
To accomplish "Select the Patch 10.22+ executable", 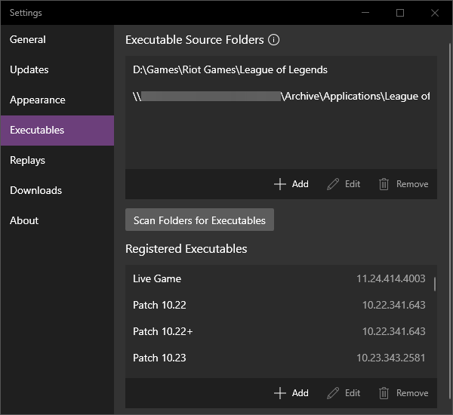I will [x=279, y=331].
